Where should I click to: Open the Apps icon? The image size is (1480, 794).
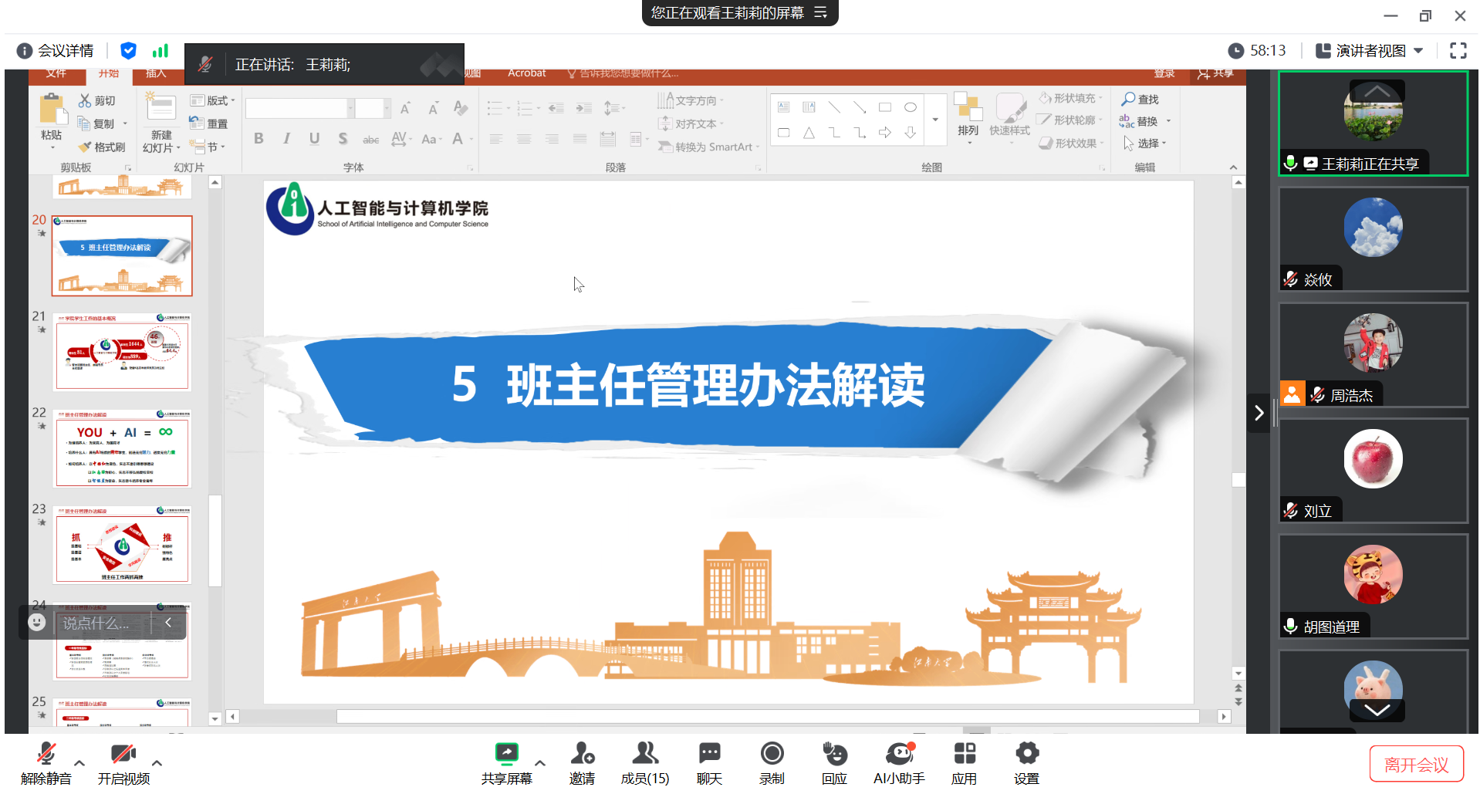(x=964, y=754)
